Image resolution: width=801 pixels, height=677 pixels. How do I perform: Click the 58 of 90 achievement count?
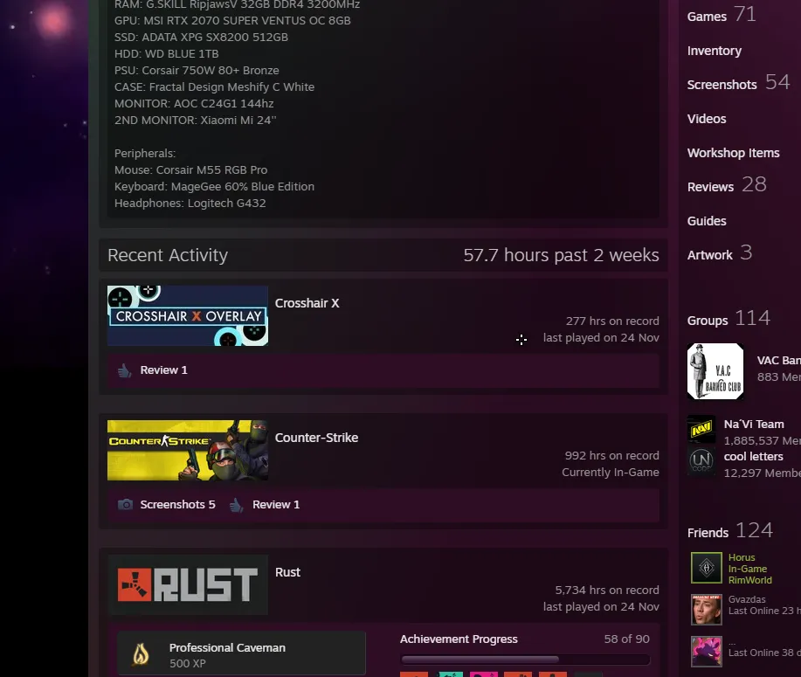[627, 639]
